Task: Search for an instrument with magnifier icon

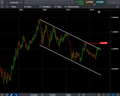Action: point(21,2)
